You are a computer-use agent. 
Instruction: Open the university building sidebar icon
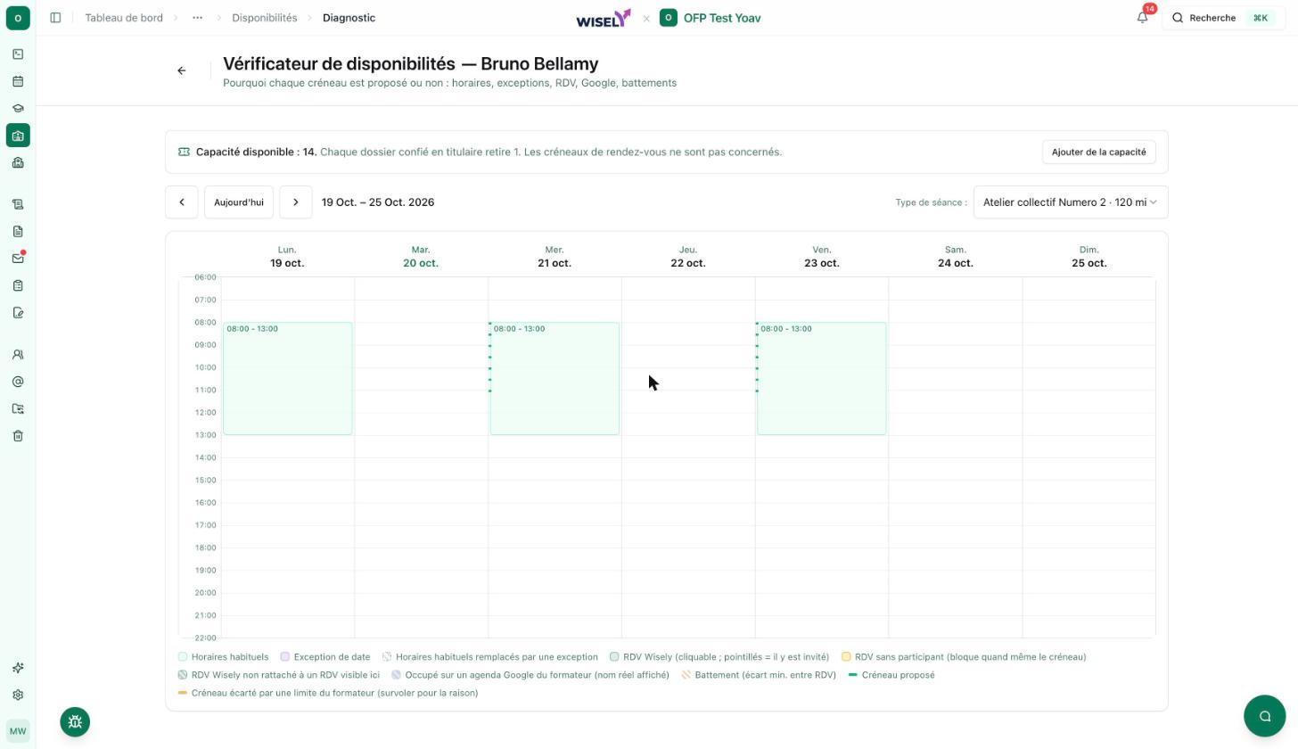pos(18,162)
